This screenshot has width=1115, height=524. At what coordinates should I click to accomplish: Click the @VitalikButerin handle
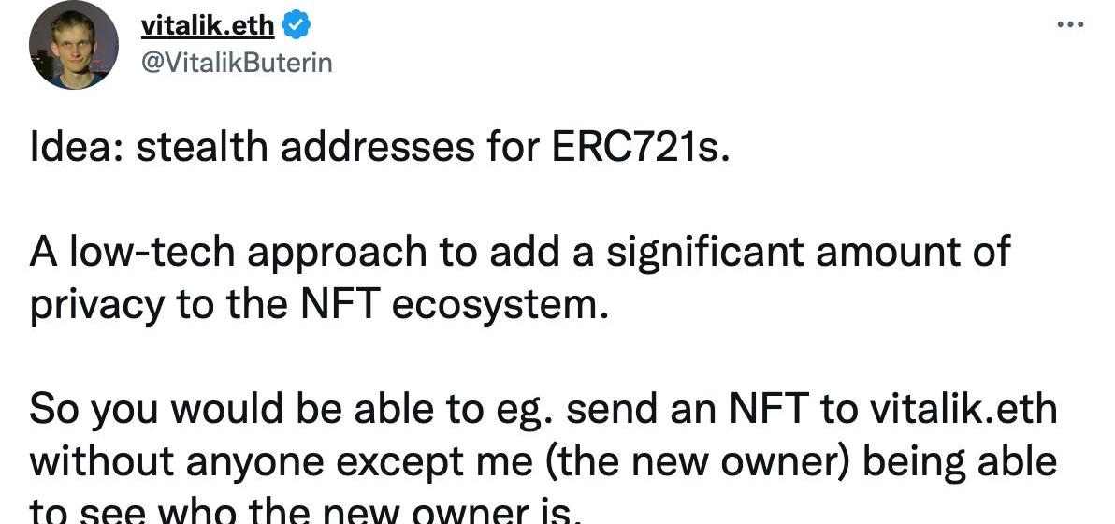pyautogui.click(x=236, y=64)
